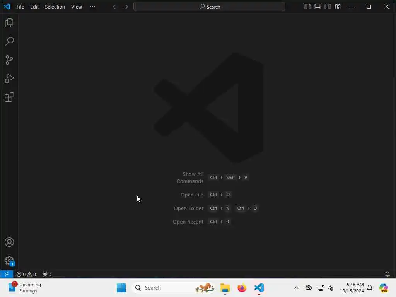Open Firefox from taskbar

point(242,288)
